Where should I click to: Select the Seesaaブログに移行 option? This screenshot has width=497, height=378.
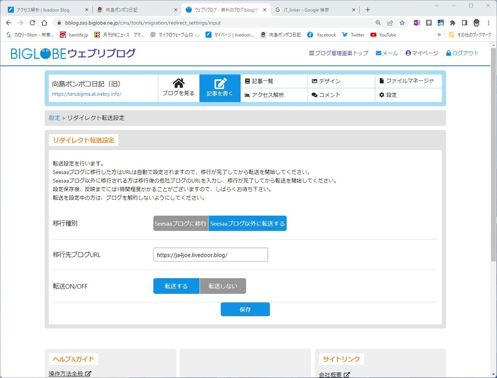[x=181, y=223]
